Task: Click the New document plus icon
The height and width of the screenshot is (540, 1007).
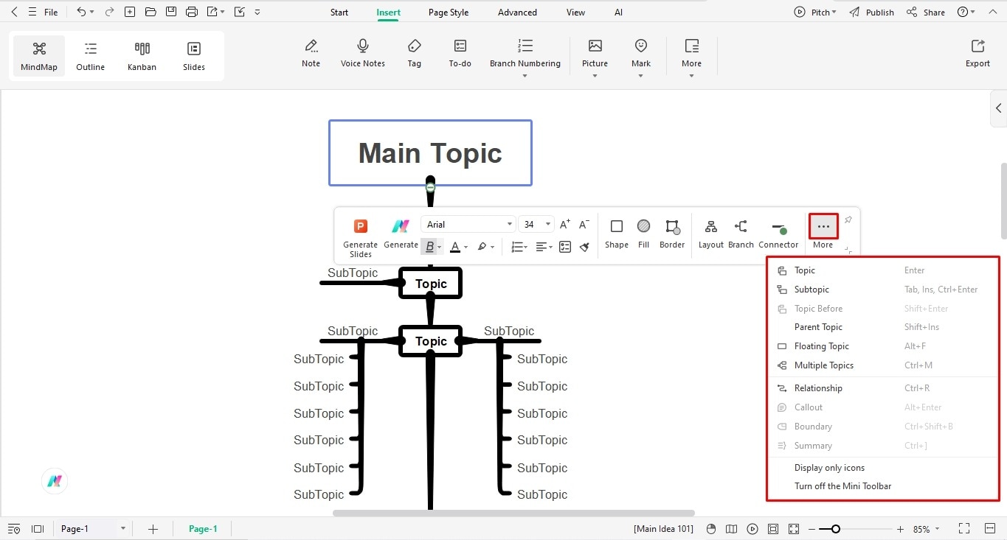Action: pos(130,12)
